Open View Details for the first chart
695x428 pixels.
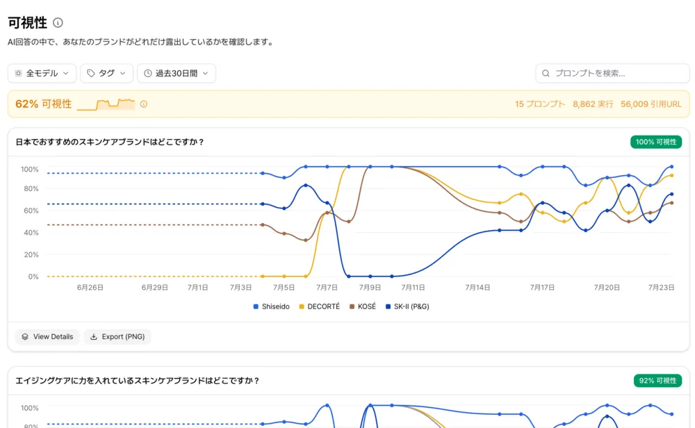[47, 337]
